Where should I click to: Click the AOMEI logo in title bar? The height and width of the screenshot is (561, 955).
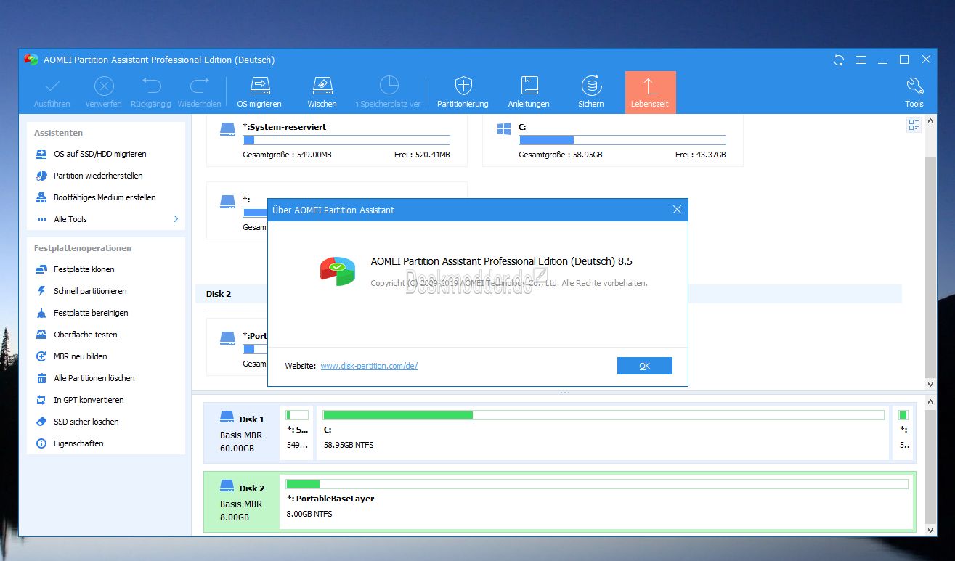tap(31, 60)
